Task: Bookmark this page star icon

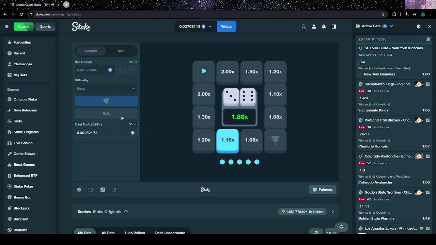Action: [383, 14]
